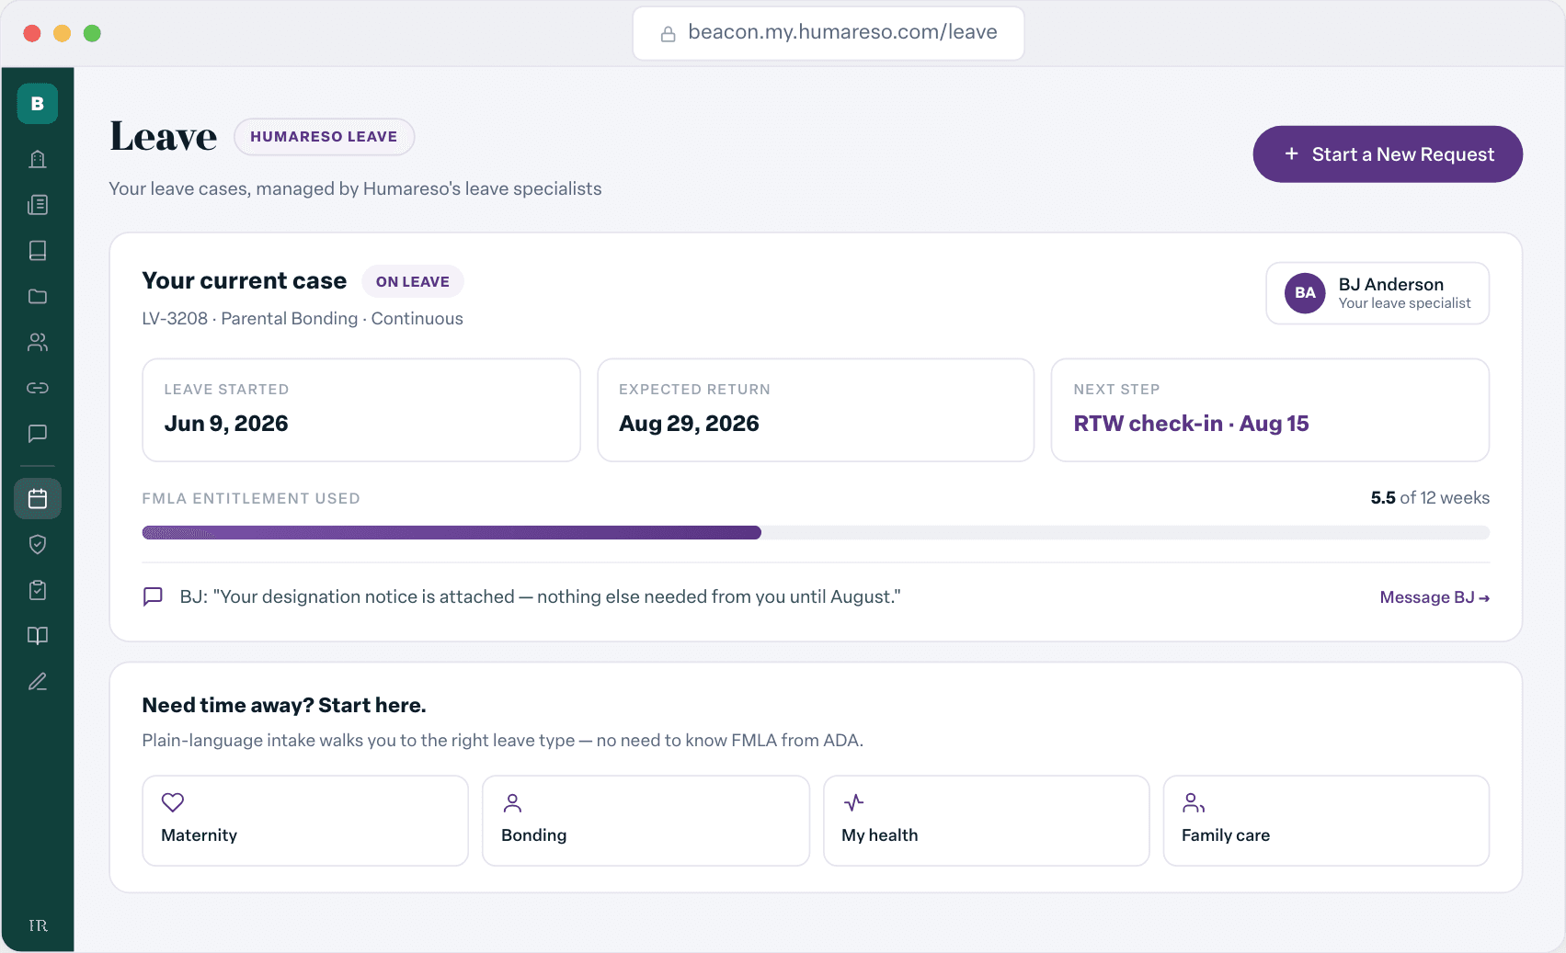Open the folder icon in sidebar
The height and width of the screenshot is (953, 1566).
point(38,296)
